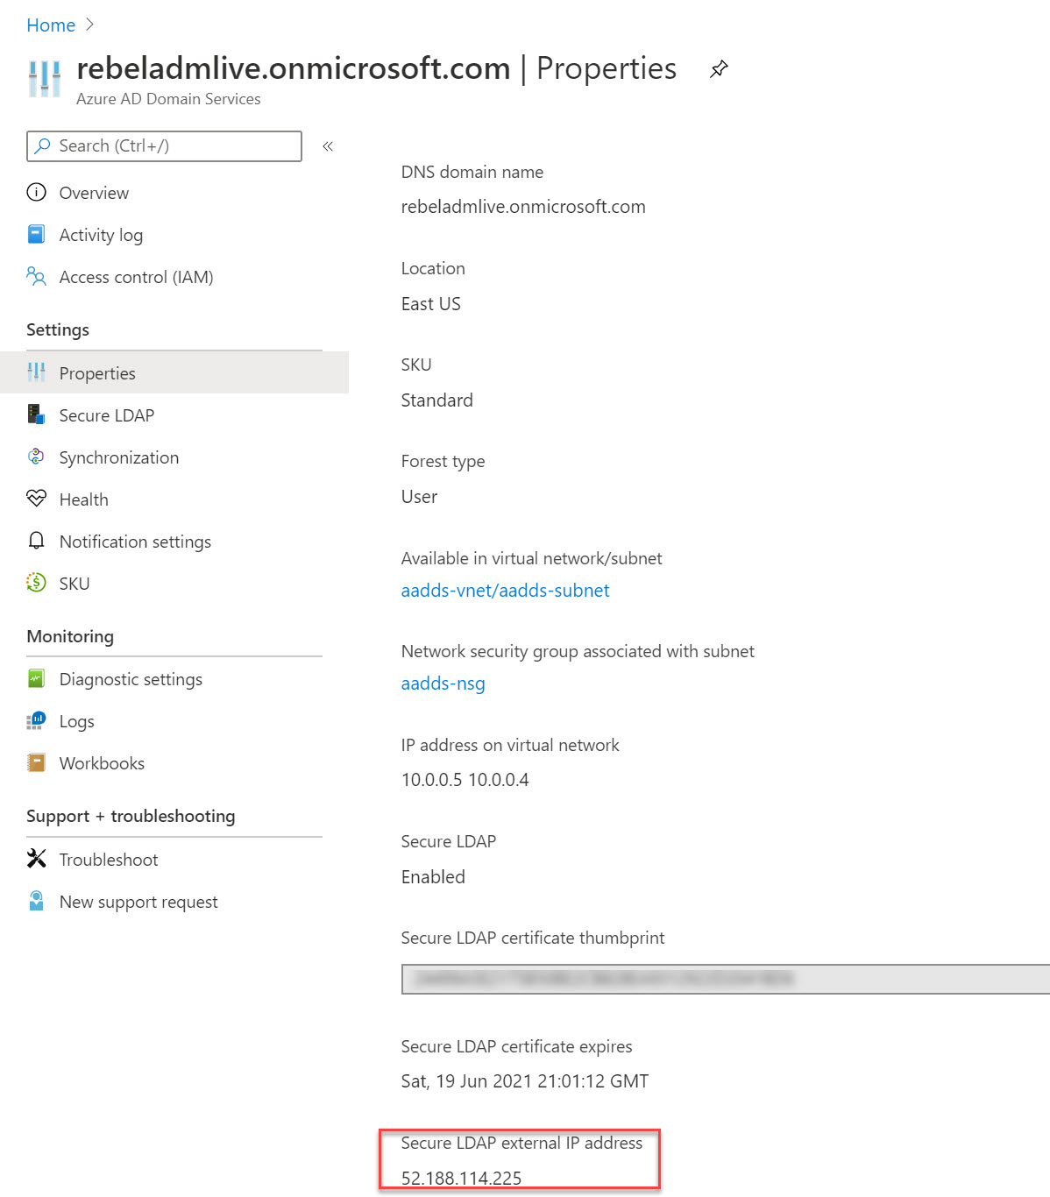
Task: Click the breadcrumb chevron after Home
Action: pyautogui.click(x=89, y=25)
